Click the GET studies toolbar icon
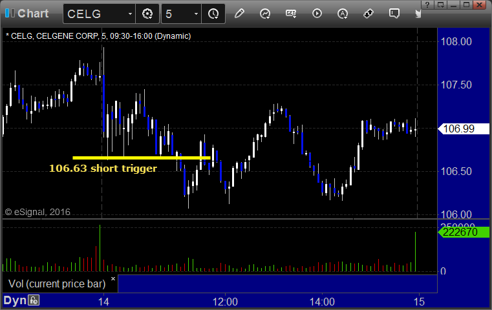The width and height of the screenshot is (492, 310). coord(291,14)
